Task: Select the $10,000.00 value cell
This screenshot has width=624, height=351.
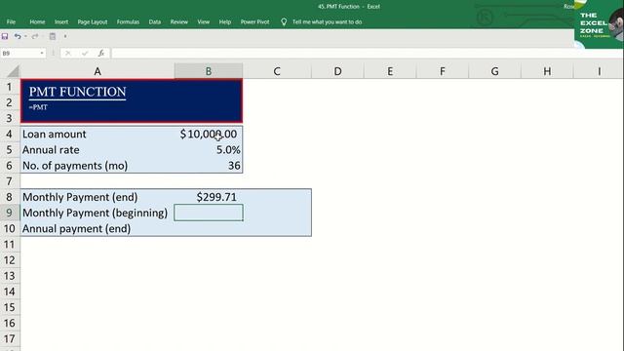Action: tap(209, 134)
